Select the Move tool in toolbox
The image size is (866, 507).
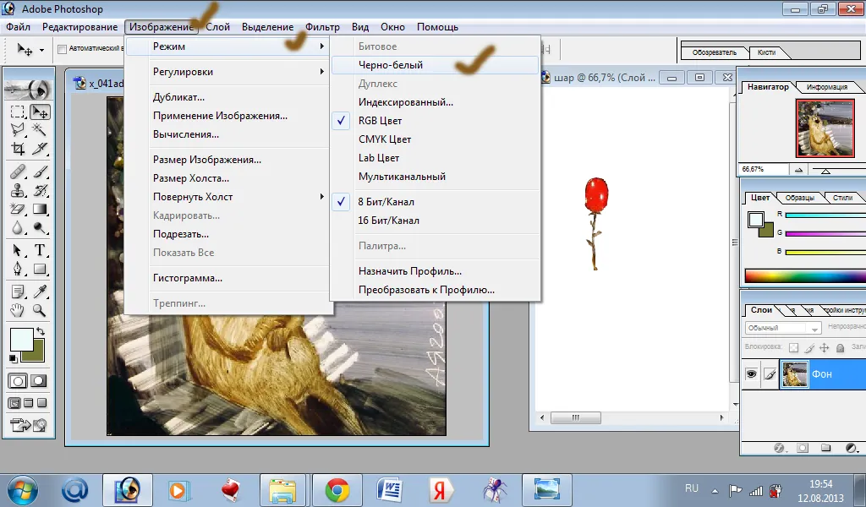40,112
